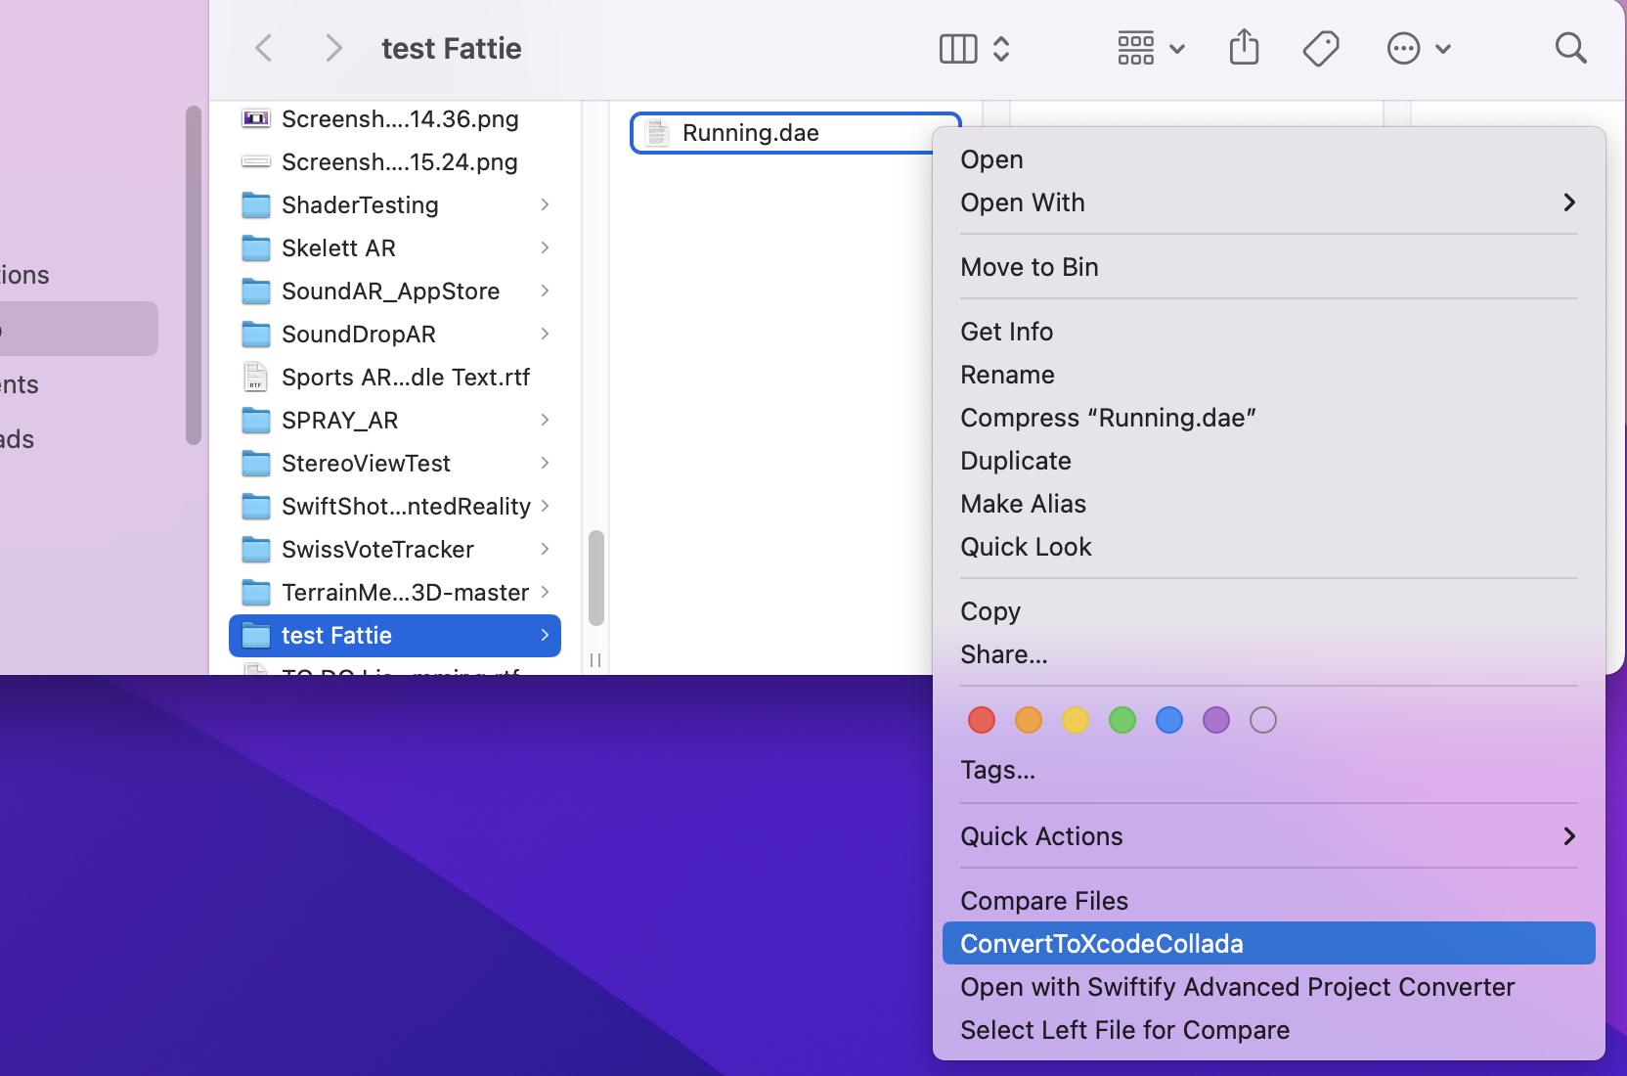
Task: Apply the gray tag color
Action: pos(1263,721)
